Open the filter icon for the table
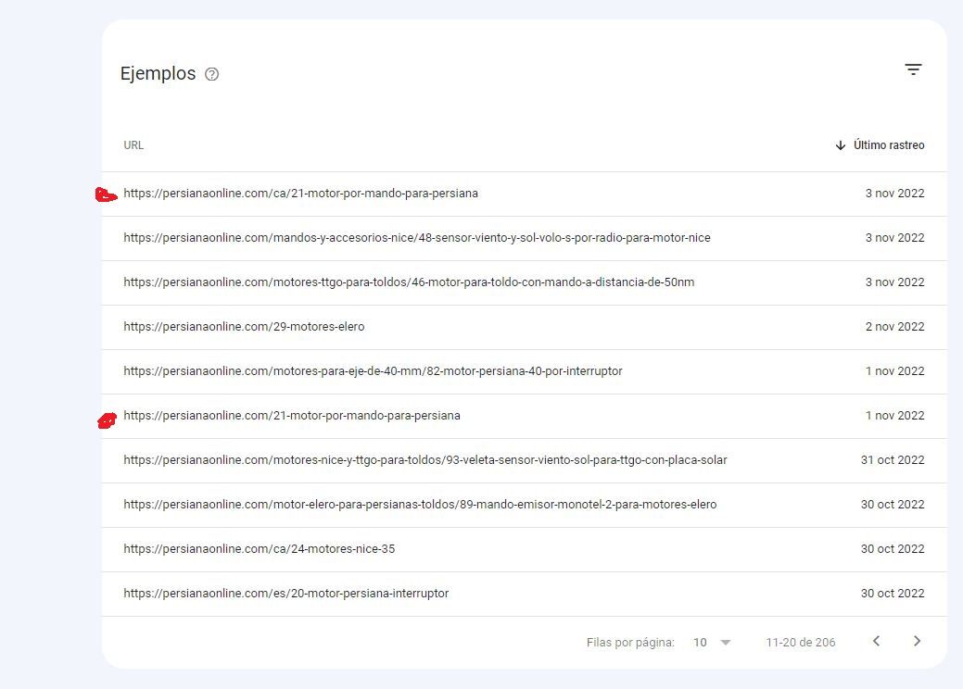Screen dimensions: 963x689 pos(913,69)
